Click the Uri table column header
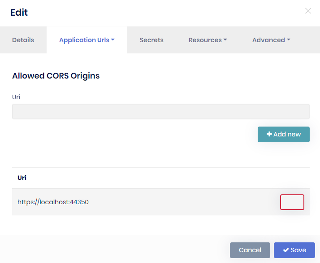This screenshot has width=320, height=263. coord(22,178)
